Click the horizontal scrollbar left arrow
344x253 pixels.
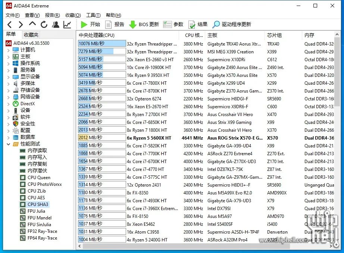(x=79, y=246)
